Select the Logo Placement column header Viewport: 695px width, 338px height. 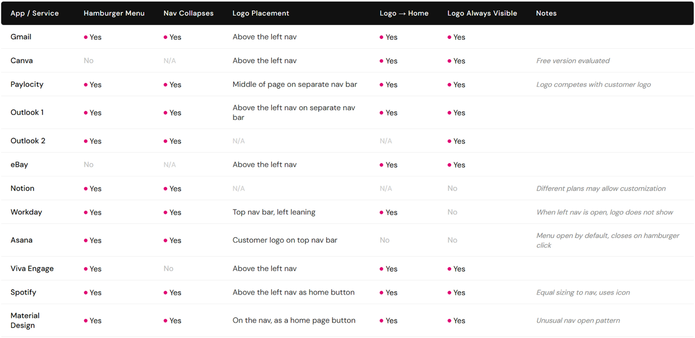261,13
